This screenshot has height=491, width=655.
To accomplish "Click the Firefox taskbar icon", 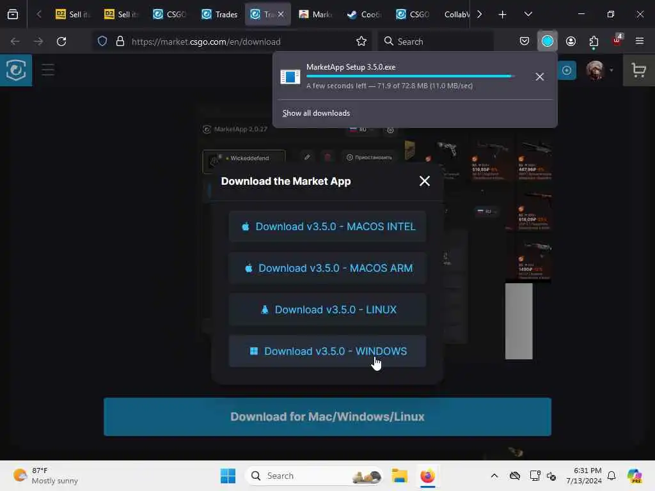I will point(427,476).
